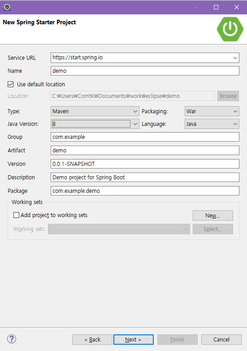Viewport: 247px width, 351px height.
Task: Click the Group field with com.example
Action: point(145,137)
